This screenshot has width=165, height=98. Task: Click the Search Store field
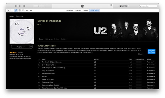tap(148, 6)
